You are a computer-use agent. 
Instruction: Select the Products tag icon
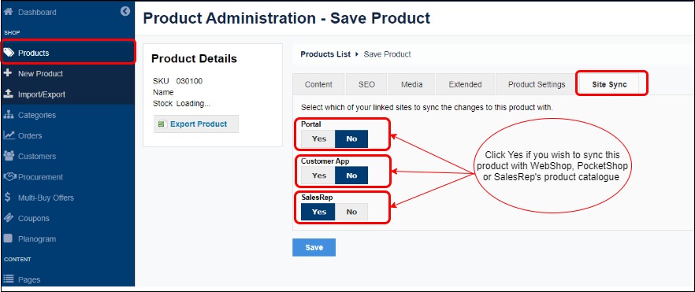tap(9, 53)
